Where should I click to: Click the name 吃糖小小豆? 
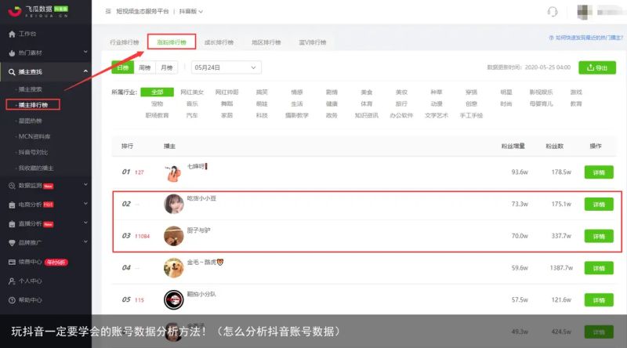pyautogui.click(x=201, y=198)
